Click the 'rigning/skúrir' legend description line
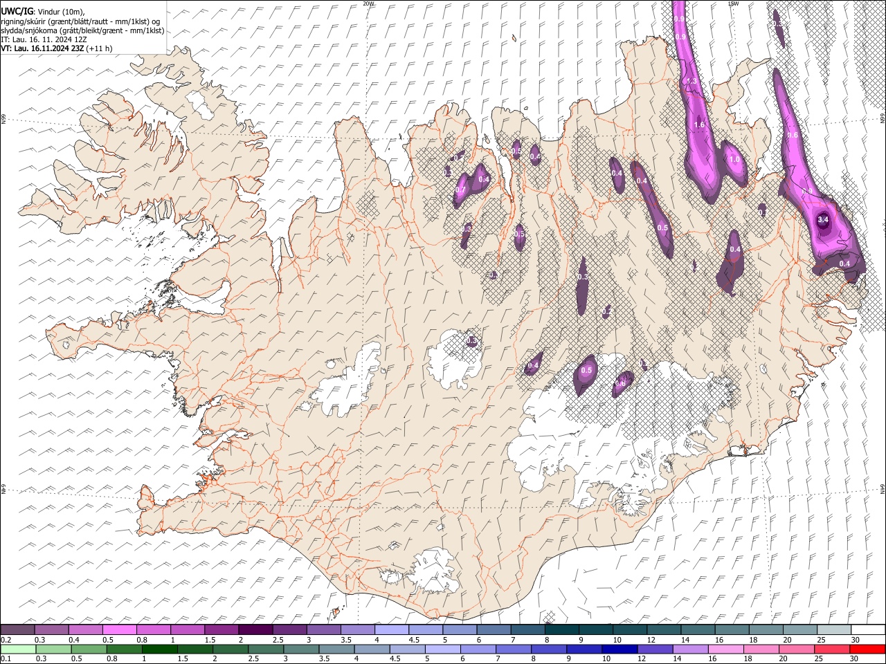 81,21
